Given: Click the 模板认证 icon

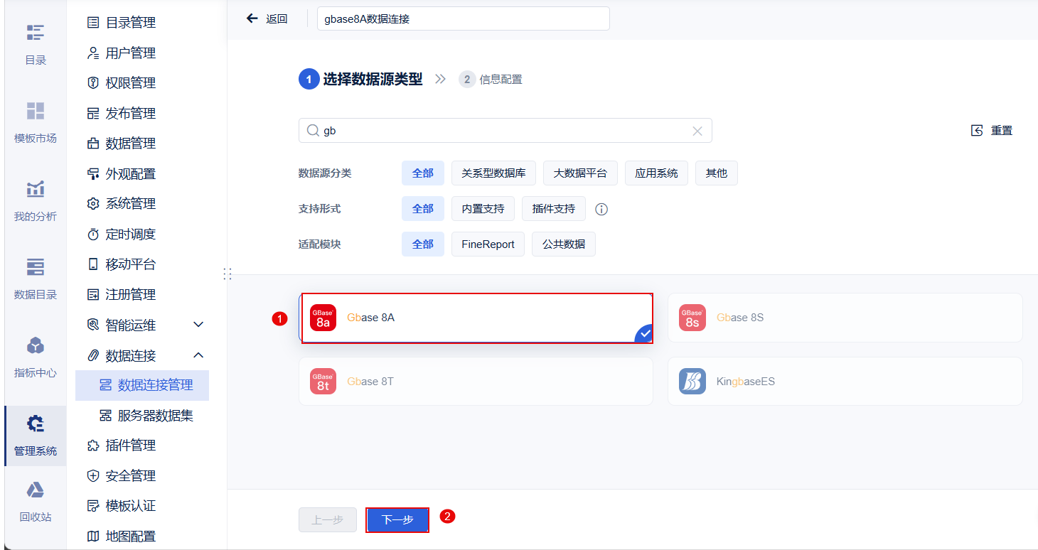Looking at the screenshot, I should pos(93,506).
